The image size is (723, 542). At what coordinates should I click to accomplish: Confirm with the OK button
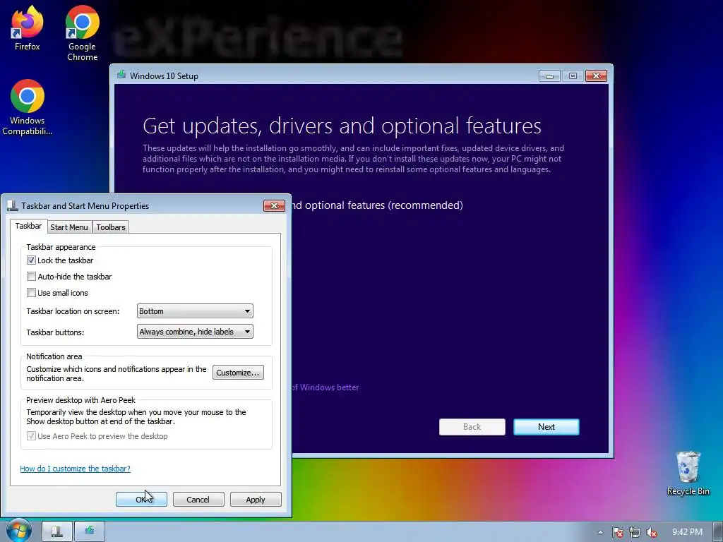coord(141,500)
